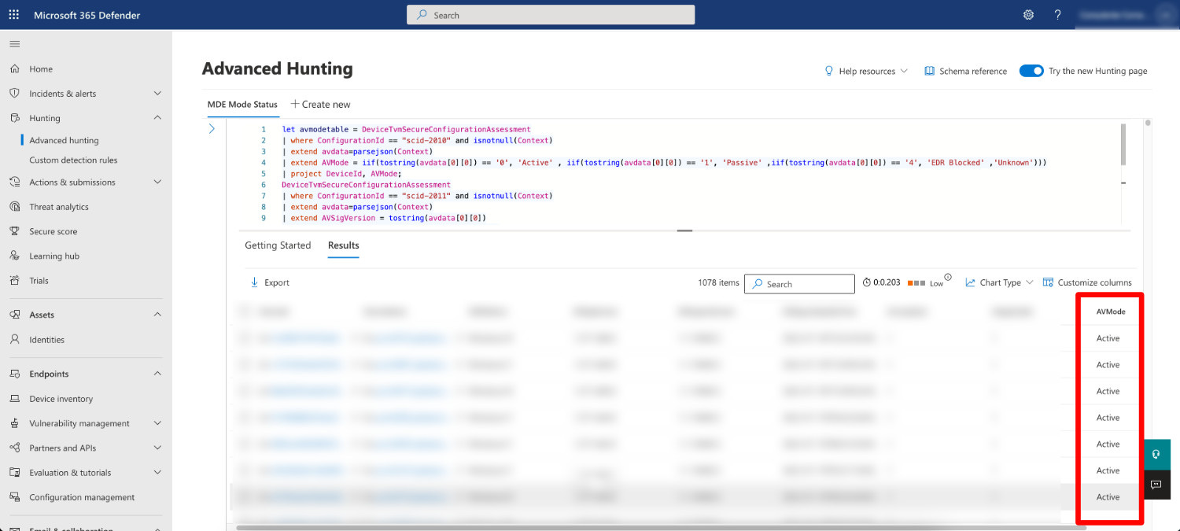Open the Chart Type dropdown
This screenshot has width=1180, height=531.
coord(999,282)
